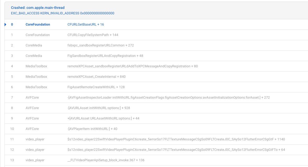Select the EXC_BAD_ACCESS KERN_INVALID_ADDRESS error line
The image size is (308, 167).
pyautogui.click(x=63, y=13)
